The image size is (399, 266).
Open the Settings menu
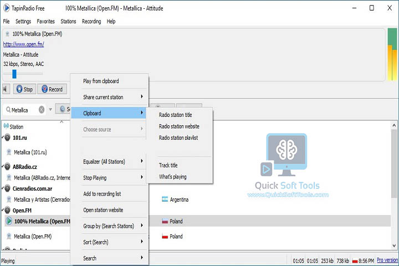[x=23, y=22]
